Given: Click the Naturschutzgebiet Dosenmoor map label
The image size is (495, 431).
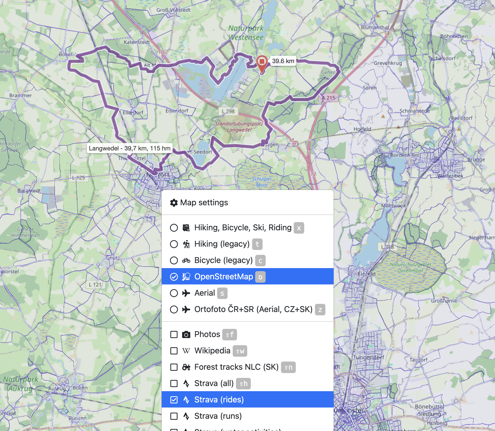Looking at the screenshot, I should coord(410,267).
